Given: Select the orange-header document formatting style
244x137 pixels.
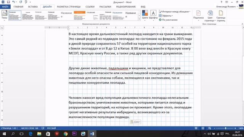Looking at the screenshot, I should [x=80, y=15].
